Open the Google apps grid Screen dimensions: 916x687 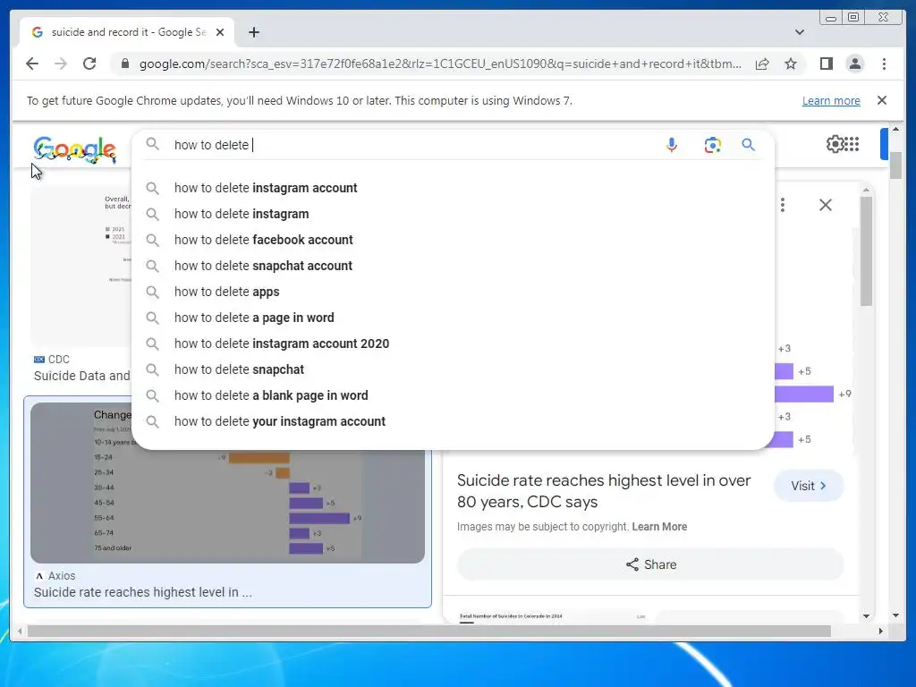click(852, 144)
